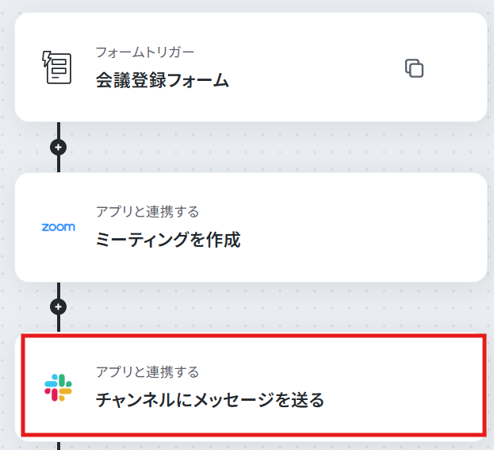The image size is (494, 450).
Task: Open the 会議登録フォーム title
Action: click(163, 80)
